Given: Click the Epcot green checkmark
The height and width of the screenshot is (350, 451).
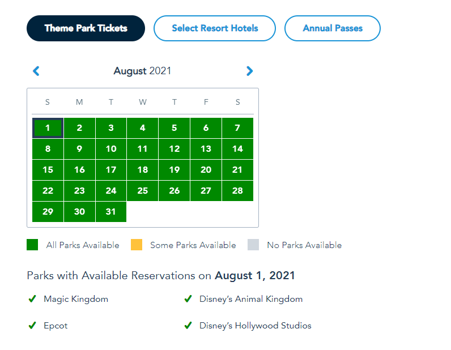Looking at the screenshot, I should coord(32,326).
